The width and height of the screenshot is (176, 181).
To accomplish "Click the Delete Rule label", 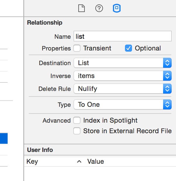I will pos(55,89).
